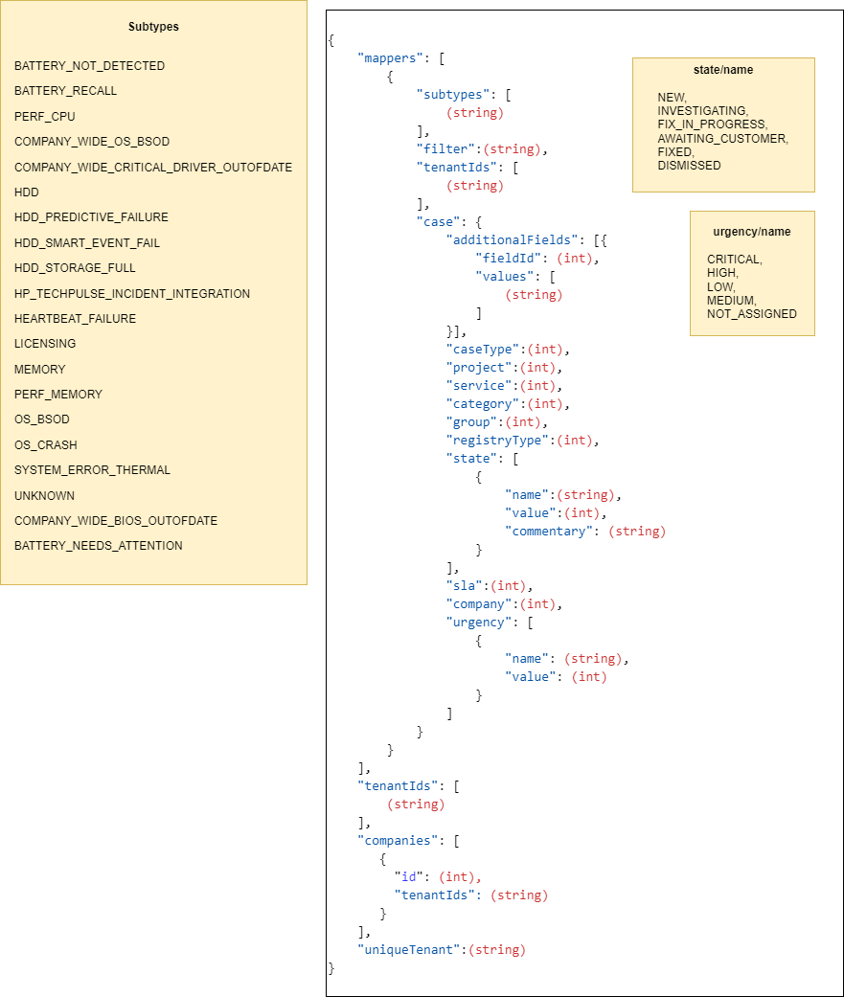Image resolution: width=844 pixels, height=997 pixels.
Task: Click PERF_CPU in the subtypes list
Action: click(44, 117)
